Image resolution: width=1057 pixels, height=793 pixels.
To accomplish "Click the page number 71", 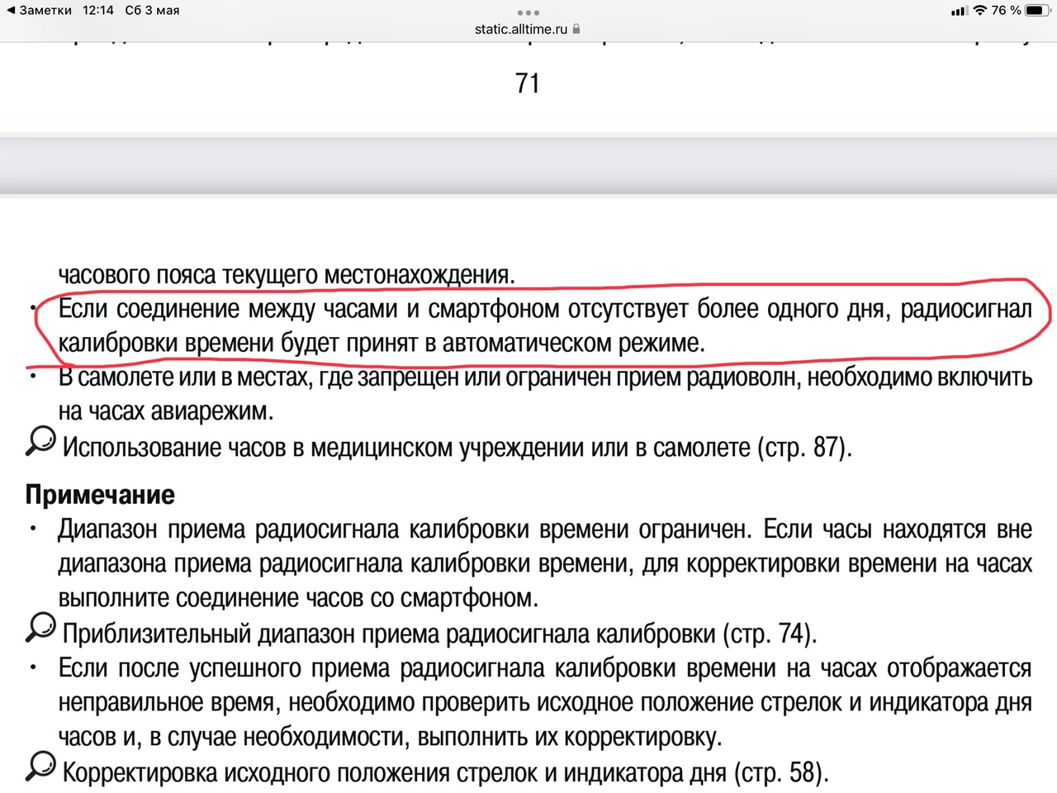I will [527, 83].
